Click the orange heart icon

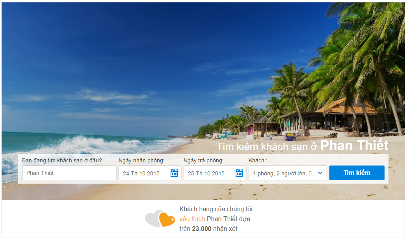pyautogui.click(x=167, y=220)
